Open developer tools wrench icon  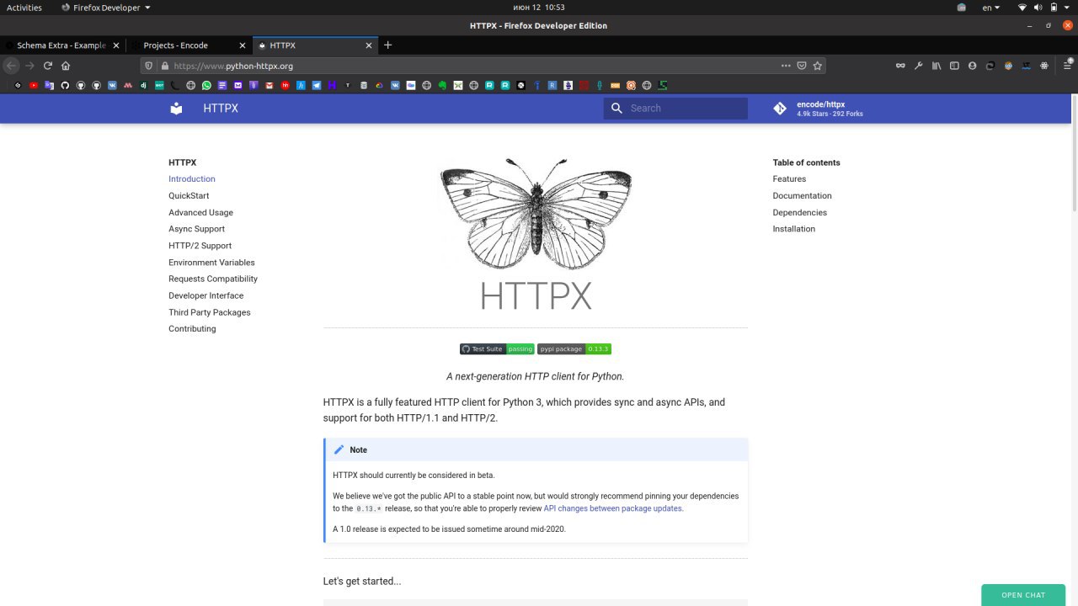[919, 65]
